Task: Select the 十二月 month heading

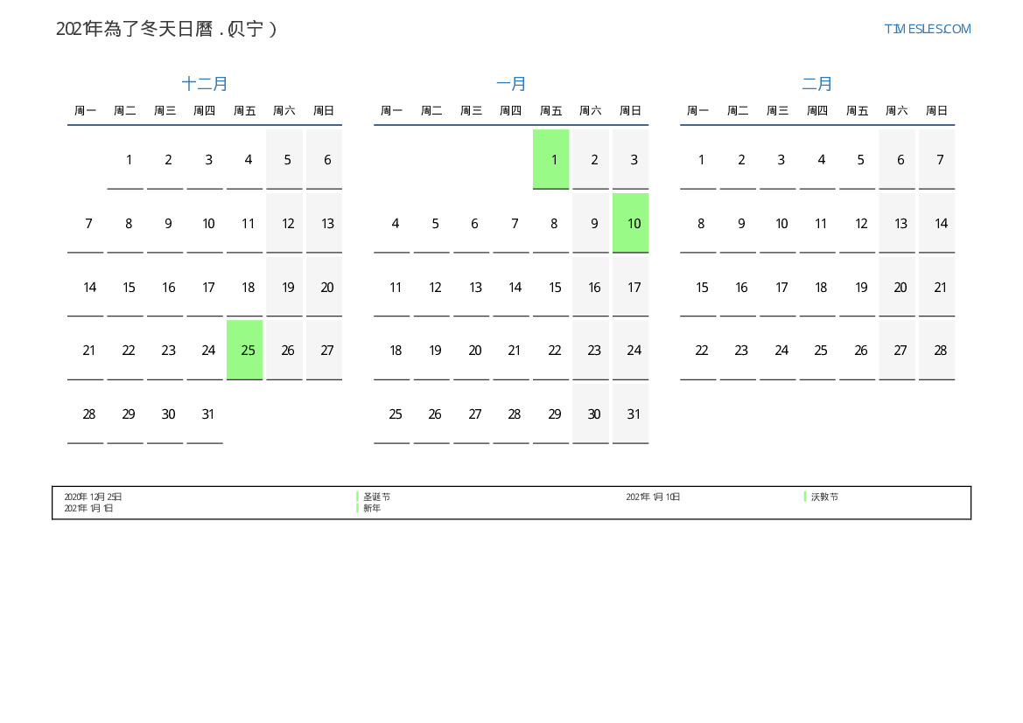Action: click(205, 84)
